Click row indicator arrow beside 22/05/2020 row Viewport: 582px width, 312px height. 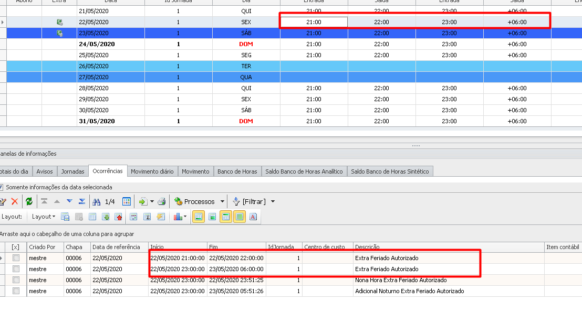3,22
